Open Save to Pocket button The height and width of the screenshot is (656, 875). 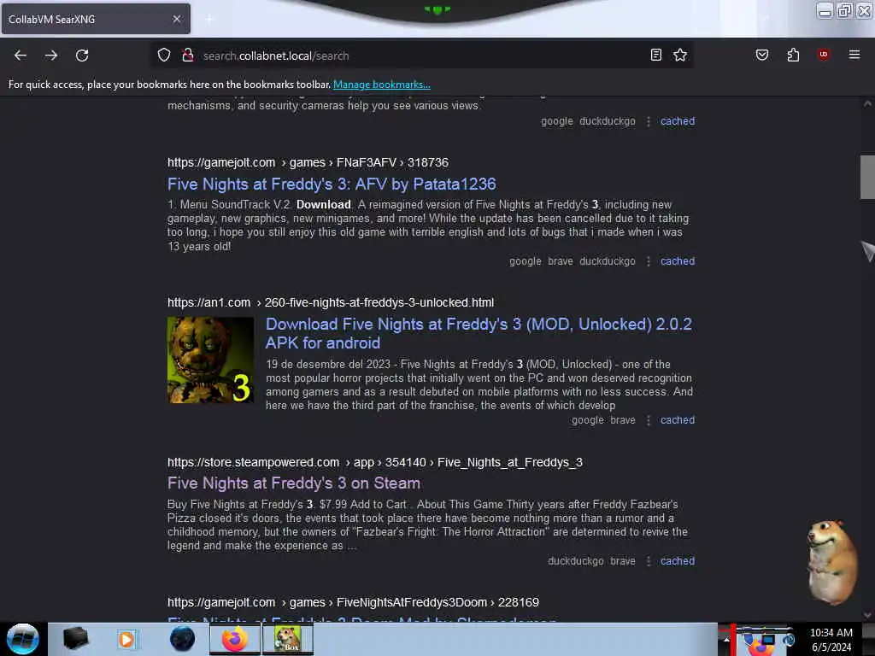762,55
